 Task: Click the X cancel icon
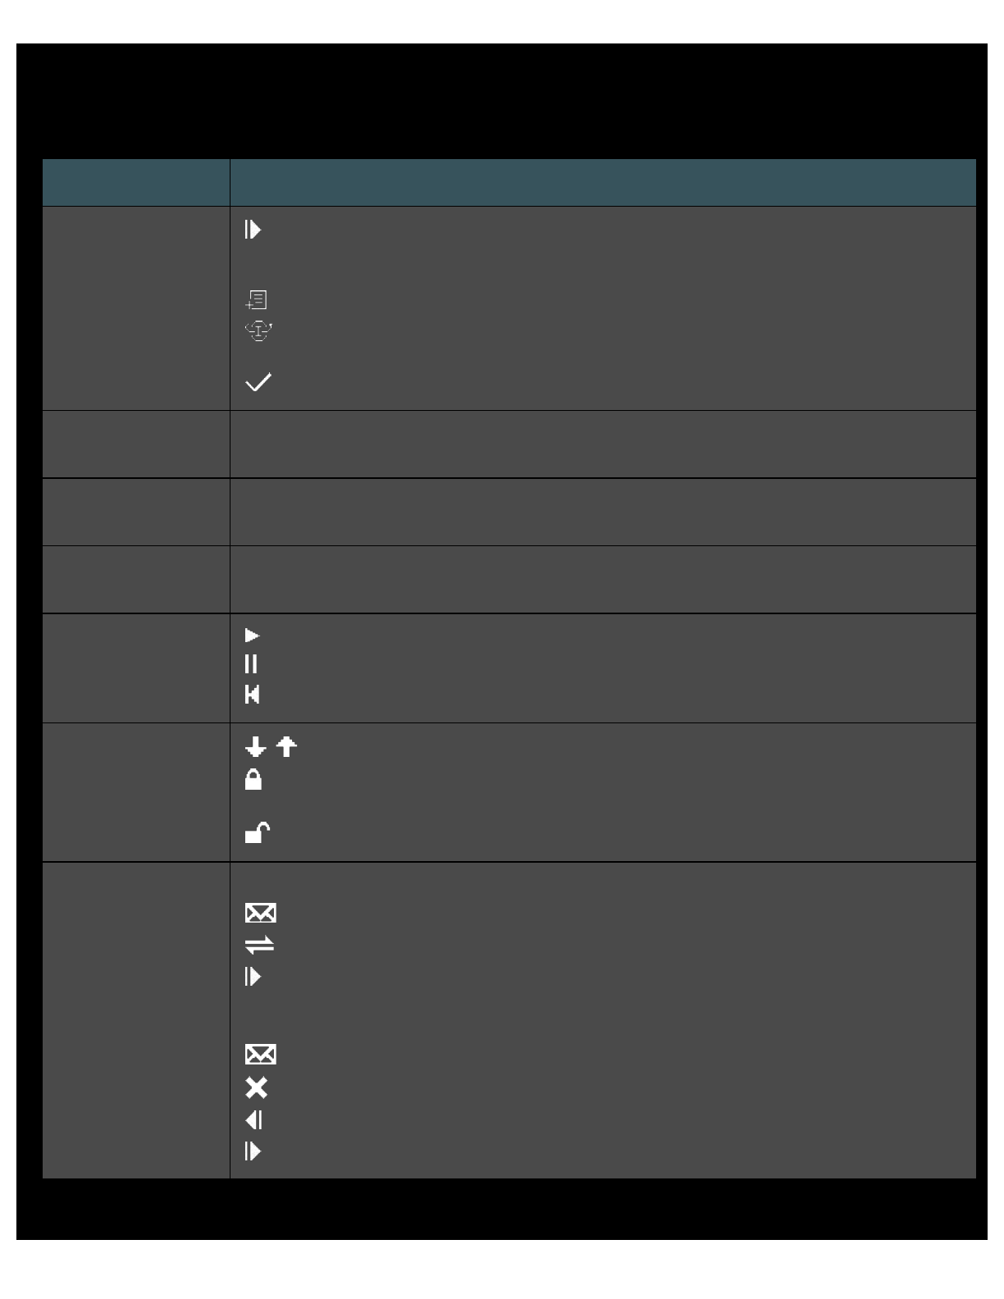(x=257, y=1087)
